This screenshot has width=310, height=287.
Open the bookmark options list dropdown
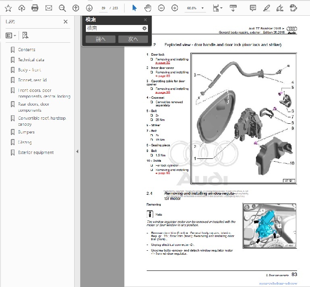point(10,35)
